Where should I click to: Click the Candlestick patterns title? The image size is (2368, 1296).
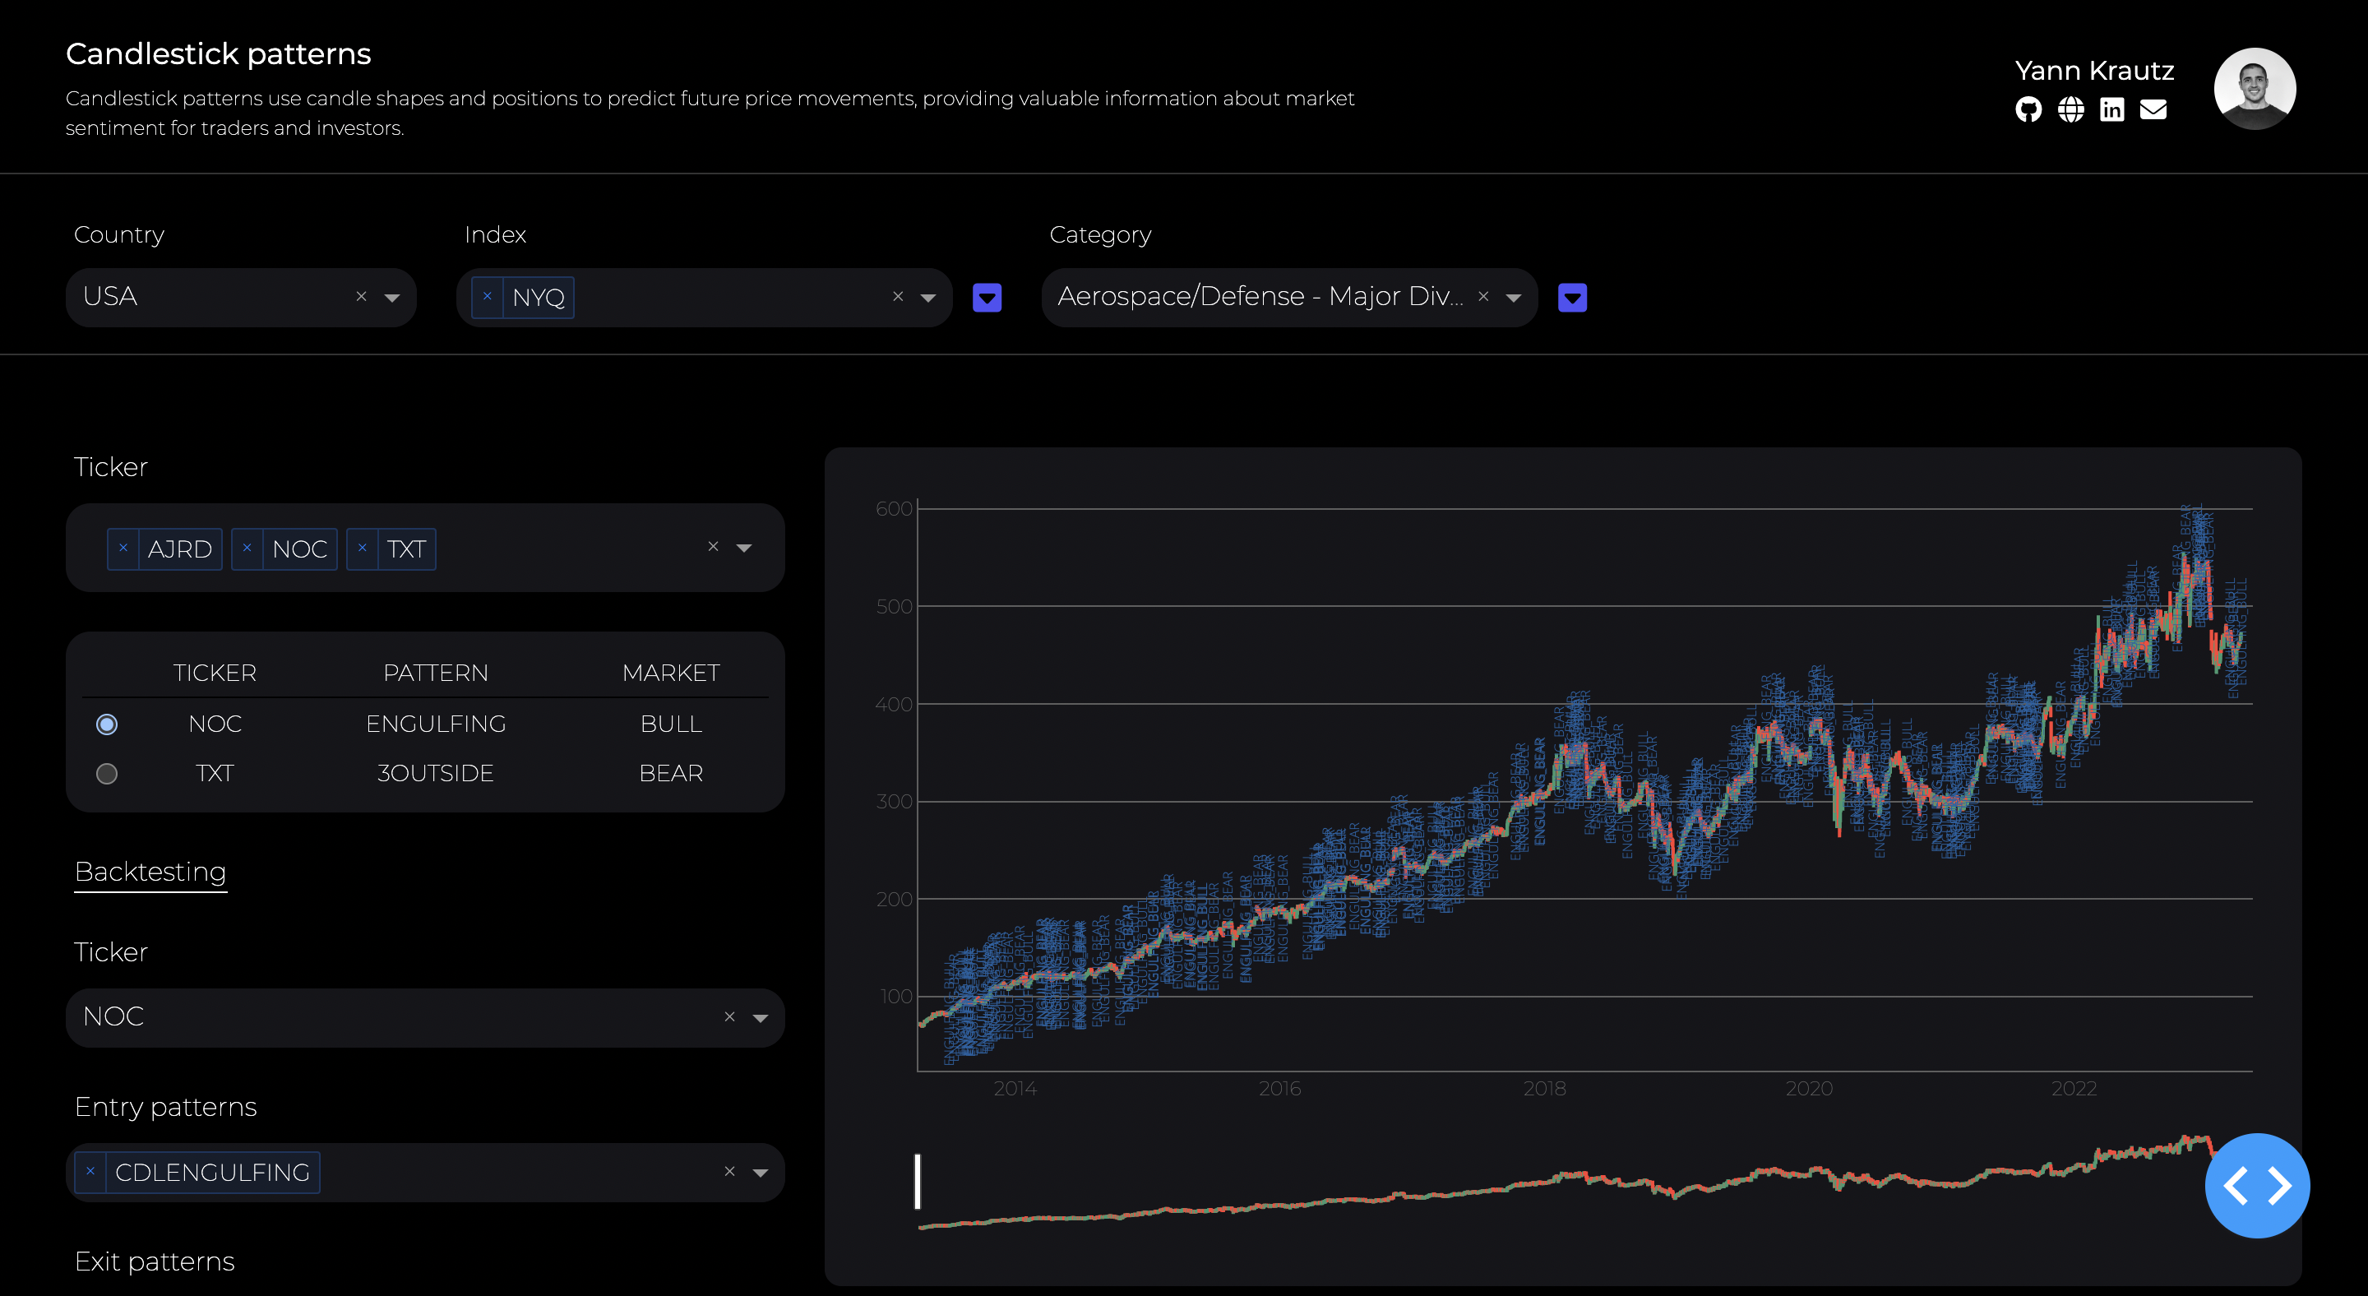click(219, 54)
